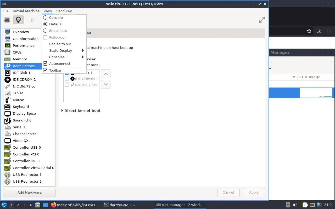Image resolution: width=335 pixels, height=209 pixels.
Task: Select the USB Redirector 1 icon
Action: point(8,175)
